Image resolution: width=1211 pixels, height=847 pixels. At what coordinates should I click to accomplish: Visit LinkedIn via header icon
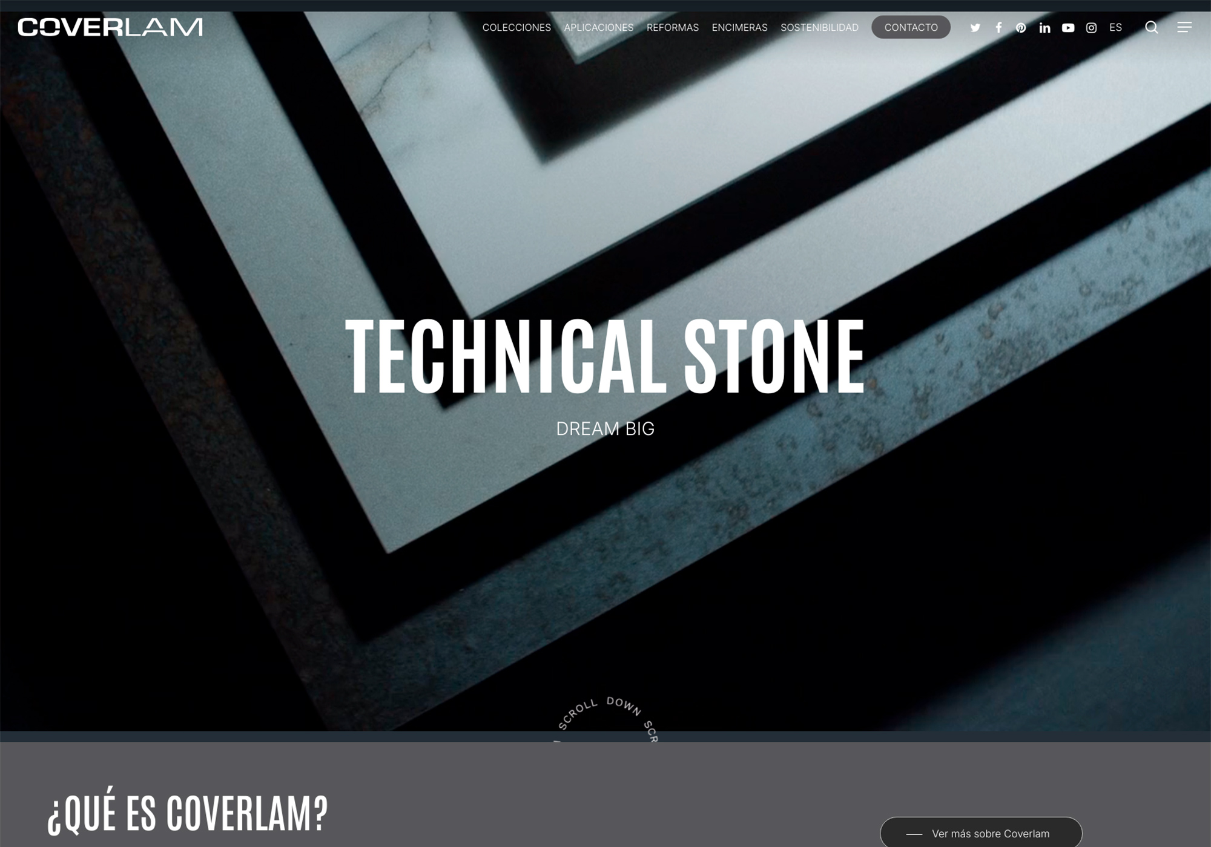click(x=1044, y=28)
